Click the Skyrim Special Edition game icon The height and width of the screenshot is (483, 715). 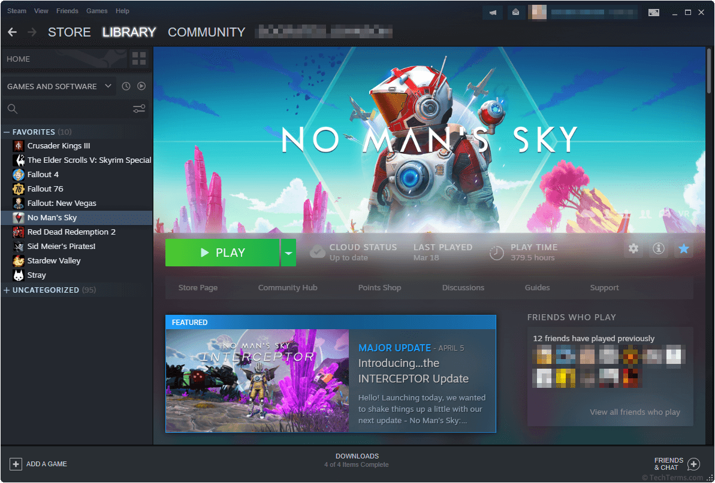(19, 160)
